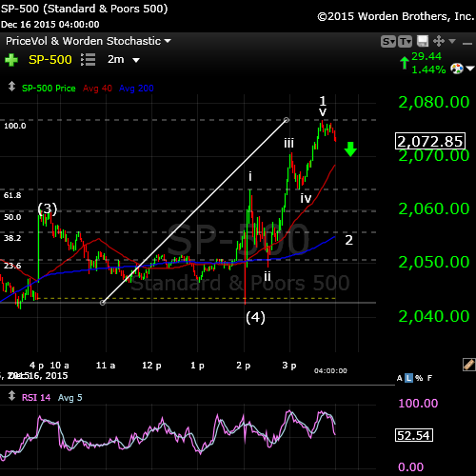This screenshot has width=476, height=476.
Task: Click the 2 p time axis label
Action: point(244,366)
